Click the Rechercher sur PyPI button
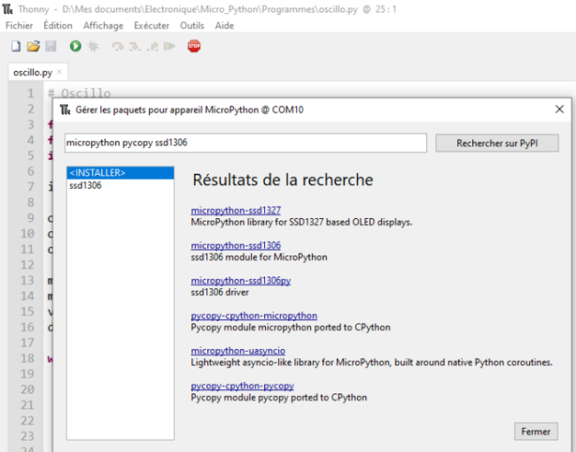The width and height of the screenshot is (576, 452). tap(497, 143)
